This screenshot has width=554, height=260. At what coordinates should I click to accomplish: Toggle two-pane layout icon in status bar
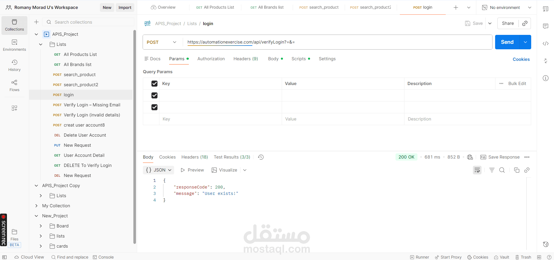[x=539, y=257]
